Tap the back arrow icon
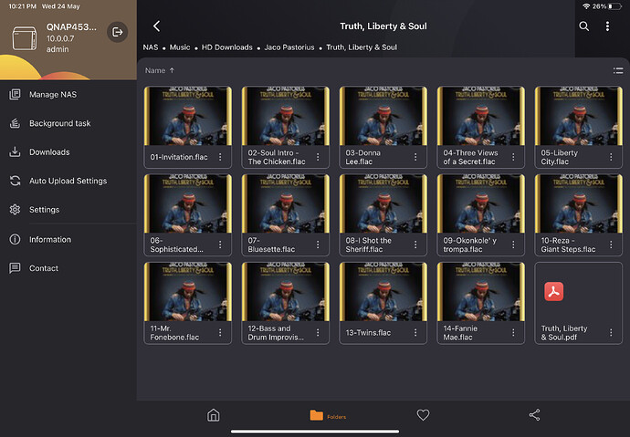The width and height of the screenshot is (630, 437). pyautogui.click(x=157, y=26)
